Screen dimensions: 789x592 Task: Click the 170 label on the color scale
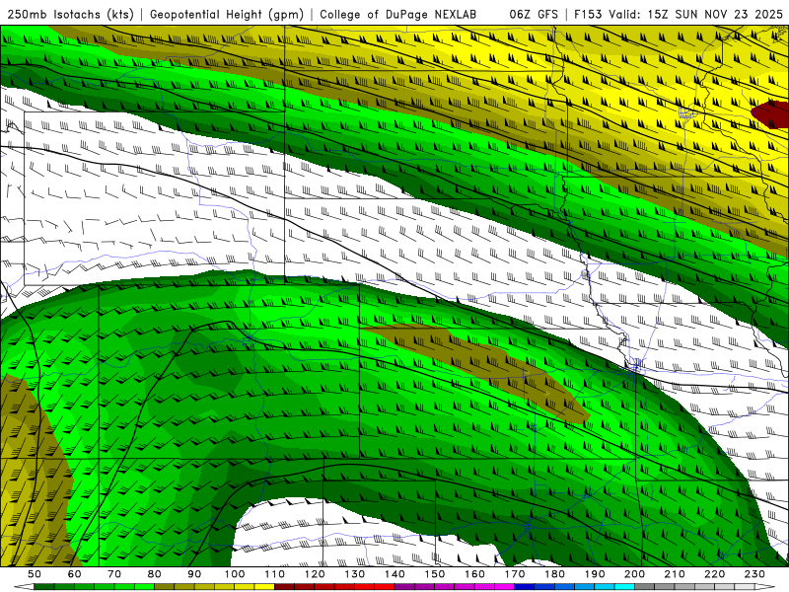tap(515, 574)
